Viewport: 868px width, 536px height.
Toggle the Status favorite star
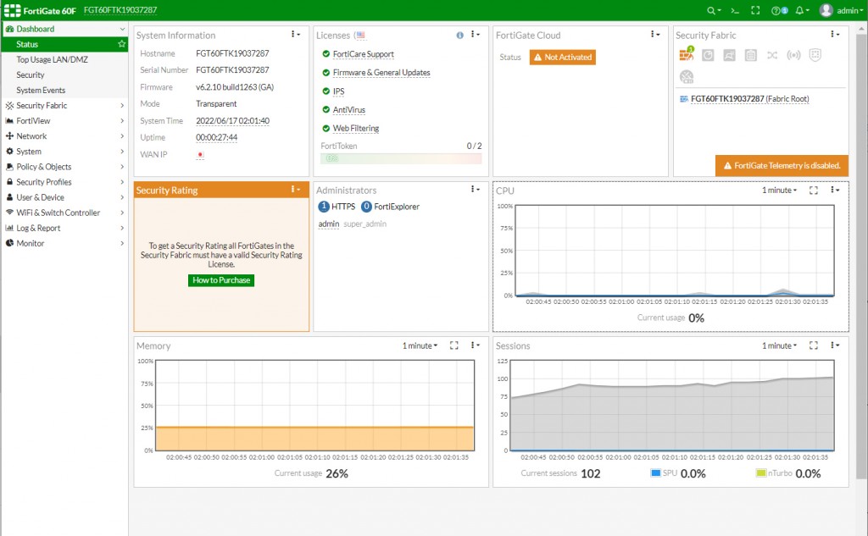click(121, 44)
